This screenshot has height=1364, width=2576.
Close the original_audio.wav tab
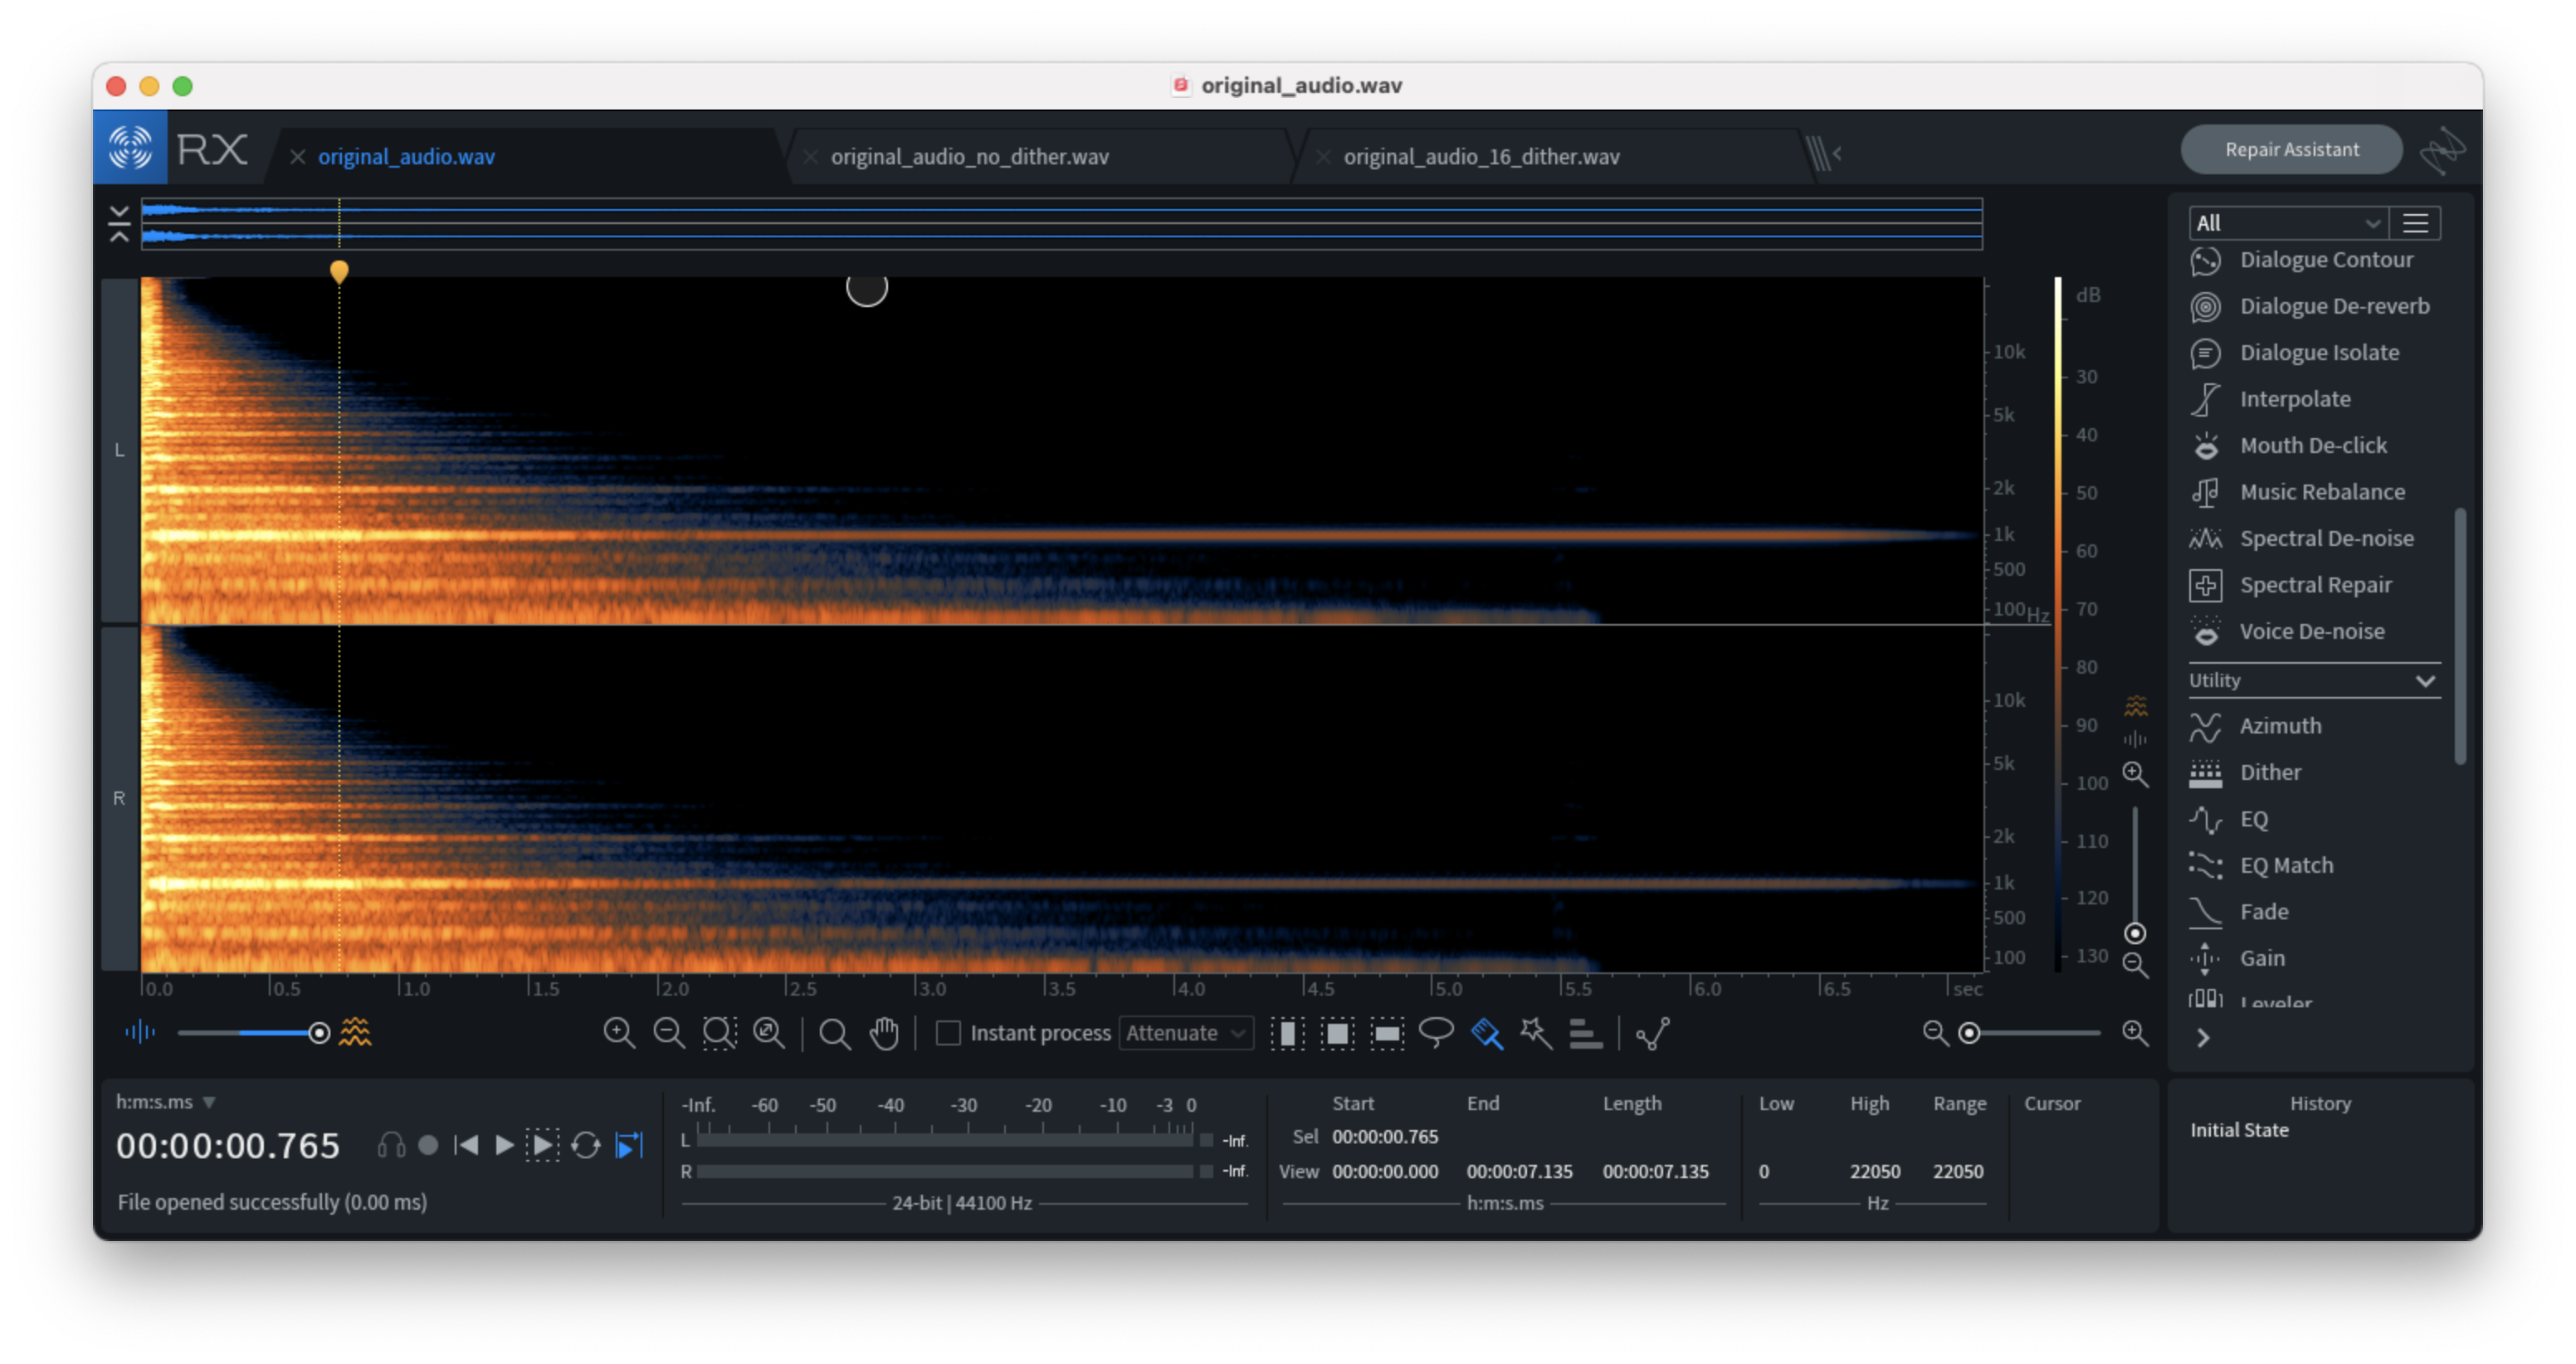(x=297, y=157)
